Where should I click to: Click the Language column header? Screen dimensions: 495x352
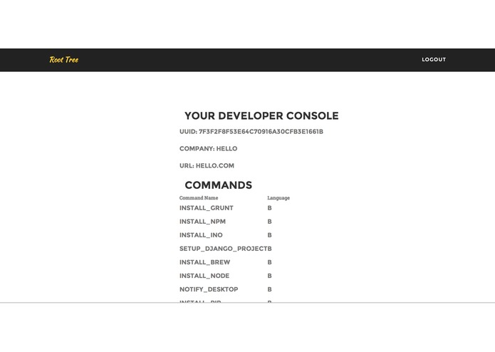pyautogui.click(x=278, y=198)
